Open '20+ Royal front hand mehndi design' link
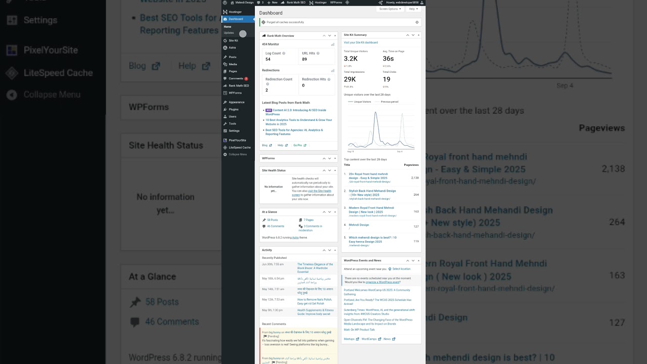 click(x=368, y=176)
